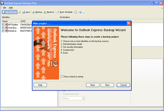
Task: Select the MedaFan identity name
Action: coord(12,31)
